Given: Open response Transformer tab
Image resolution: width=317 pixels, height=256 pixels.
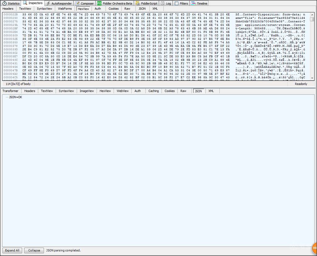Looking at the screenshot, I should coord(10,91).
